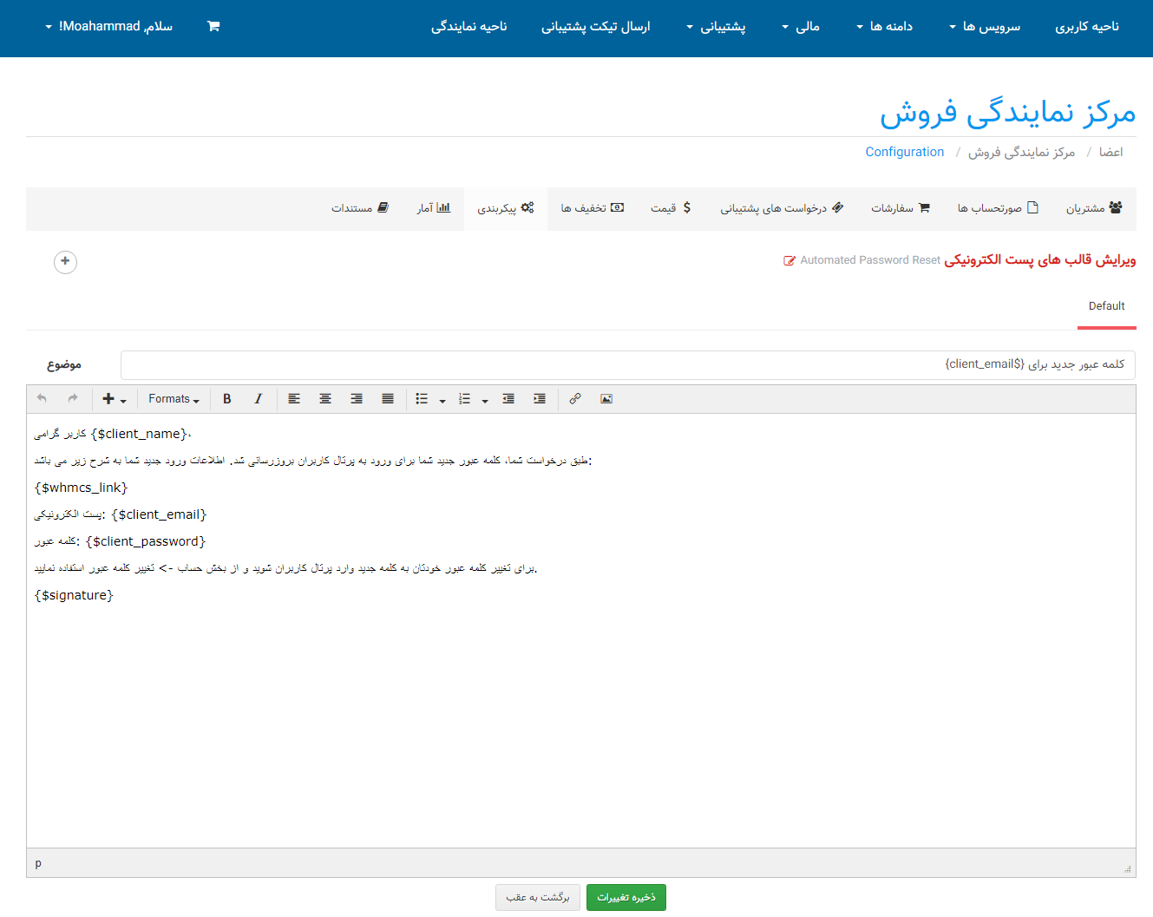Follow the Configuration breadcrumb link
The height and width of the screenshot is (917, 1153).
click(x=904, y=152)
